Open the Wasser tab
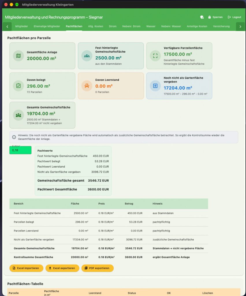 point(151,26)
